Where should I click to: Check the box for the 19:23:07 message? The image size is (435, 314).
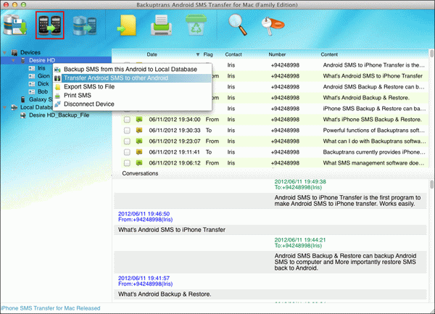click(127, 141)
